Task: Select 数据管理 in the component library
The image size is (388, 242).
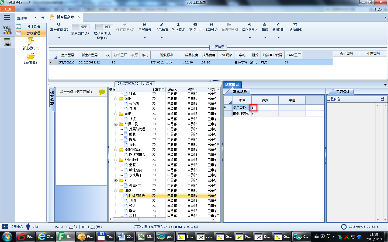Action: pos(31,33)
